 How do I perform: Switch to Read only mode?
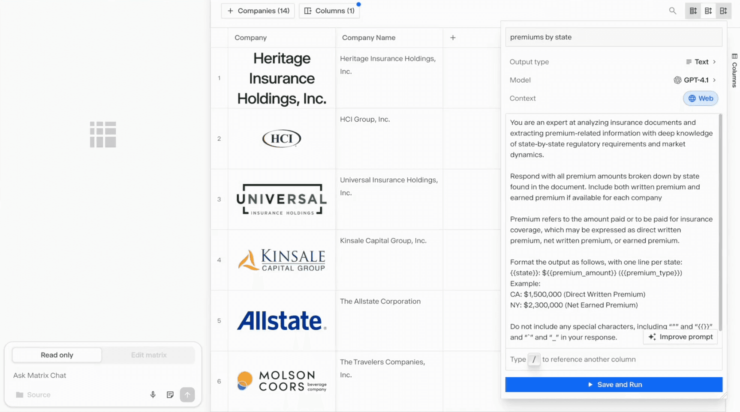[57, 355]
